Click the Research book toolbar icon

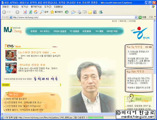coord(95,12)
